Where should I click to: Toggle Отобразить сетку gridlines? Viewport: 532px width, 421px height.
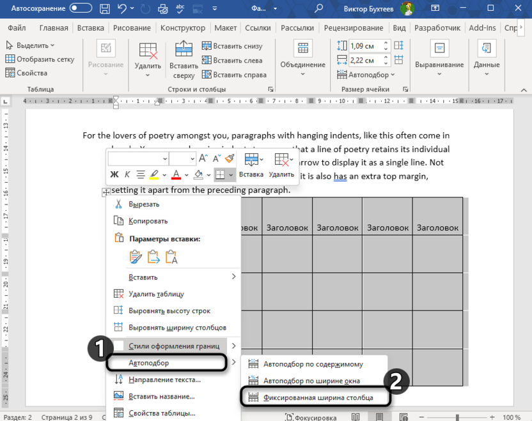click(x=40, y=59)
